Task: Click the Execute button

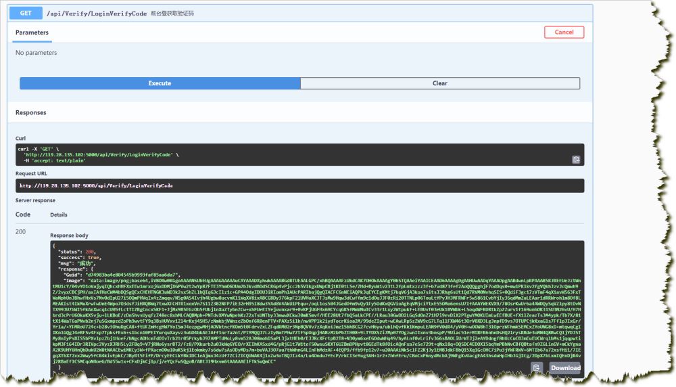Action: pyautogui.click(x=160, y=83)
